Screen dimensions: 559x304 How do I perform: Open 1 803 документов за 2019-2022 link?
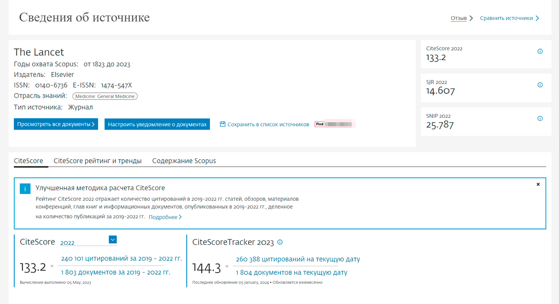116,272
